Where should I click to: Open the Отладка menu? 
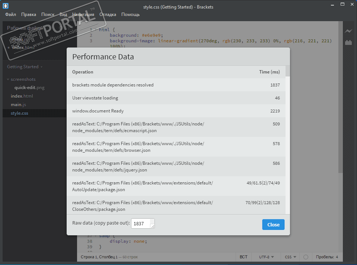[x=108, y=14]
